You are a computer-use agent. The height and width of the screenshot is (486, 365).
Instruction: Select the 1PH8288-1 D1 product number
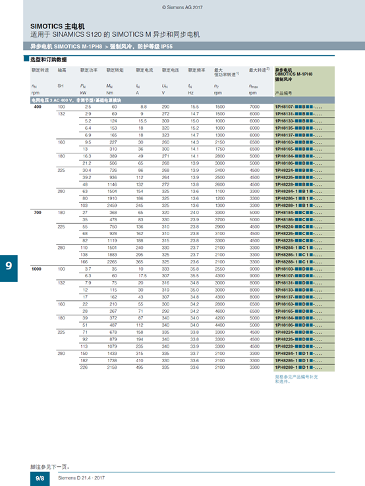pyautogui.click(x=298, y=367)
